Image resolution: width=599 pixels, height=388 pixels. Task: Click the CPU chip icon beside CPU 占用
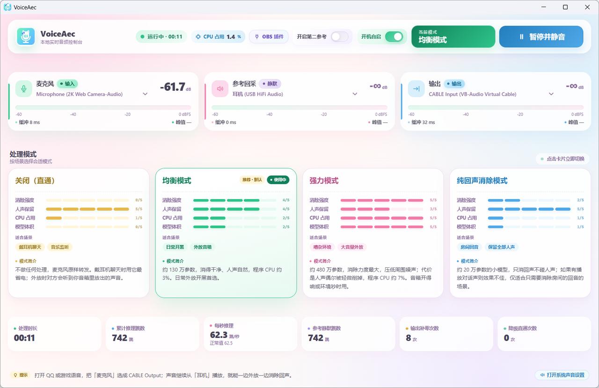click(x=198, y=36)
